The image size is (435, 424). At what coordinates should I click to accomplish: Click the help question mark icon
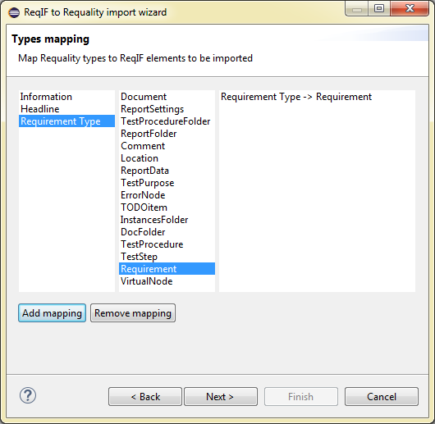tap(28, 395)
